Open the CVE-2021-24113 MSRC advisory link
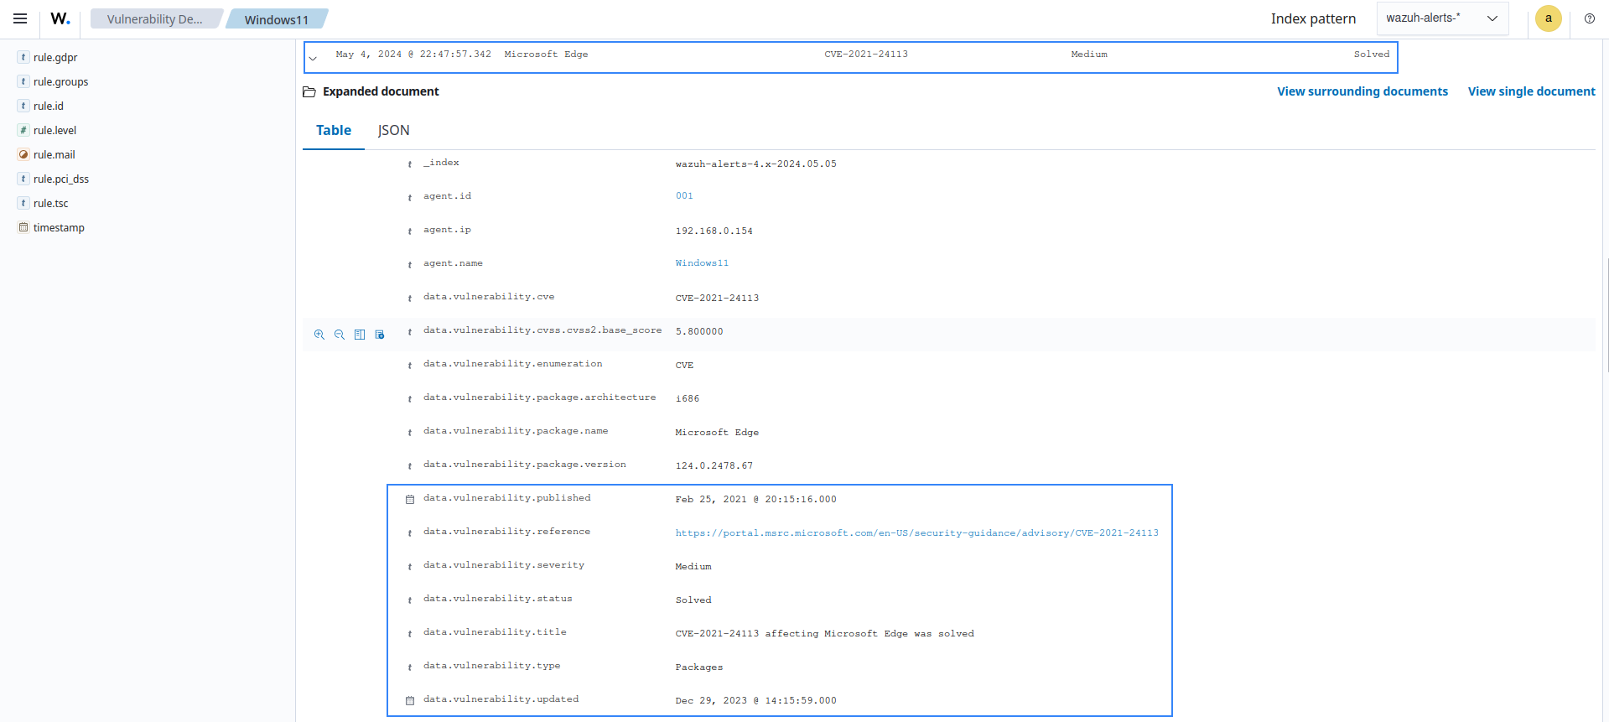 916,533
